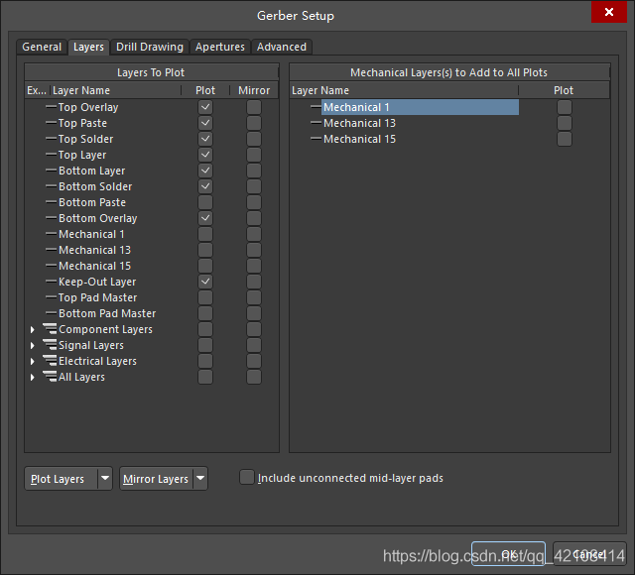Click the Electrical Layers stack icon

(50, 361)
